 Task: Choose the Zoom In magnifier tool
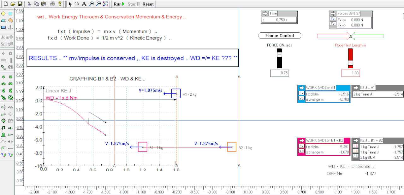91,4
